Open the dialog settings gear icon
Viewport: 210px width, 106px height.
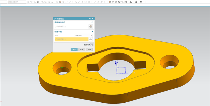click(x=55, y=19)
